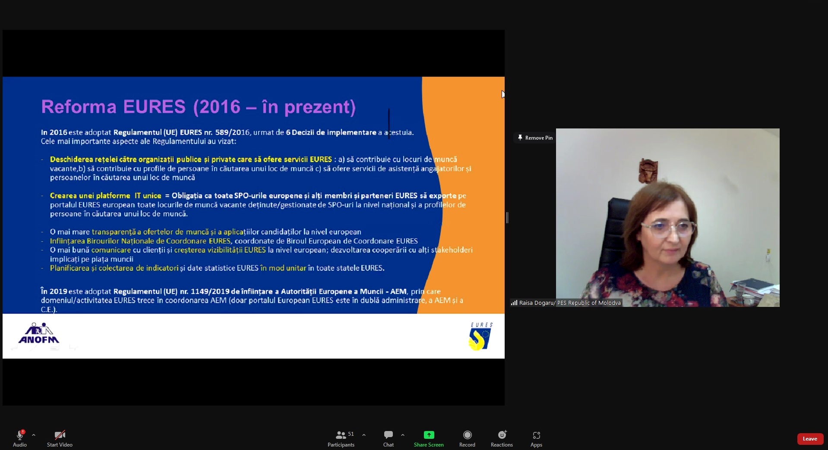This screenshot has width=828, height=450.
Task: Open the Participants panel
Action: tap(341, 438)
